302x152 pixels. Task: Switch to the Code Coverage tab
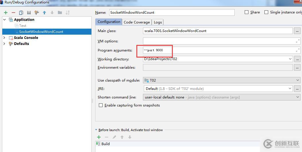pyautogui.click(x=137, y=22)
